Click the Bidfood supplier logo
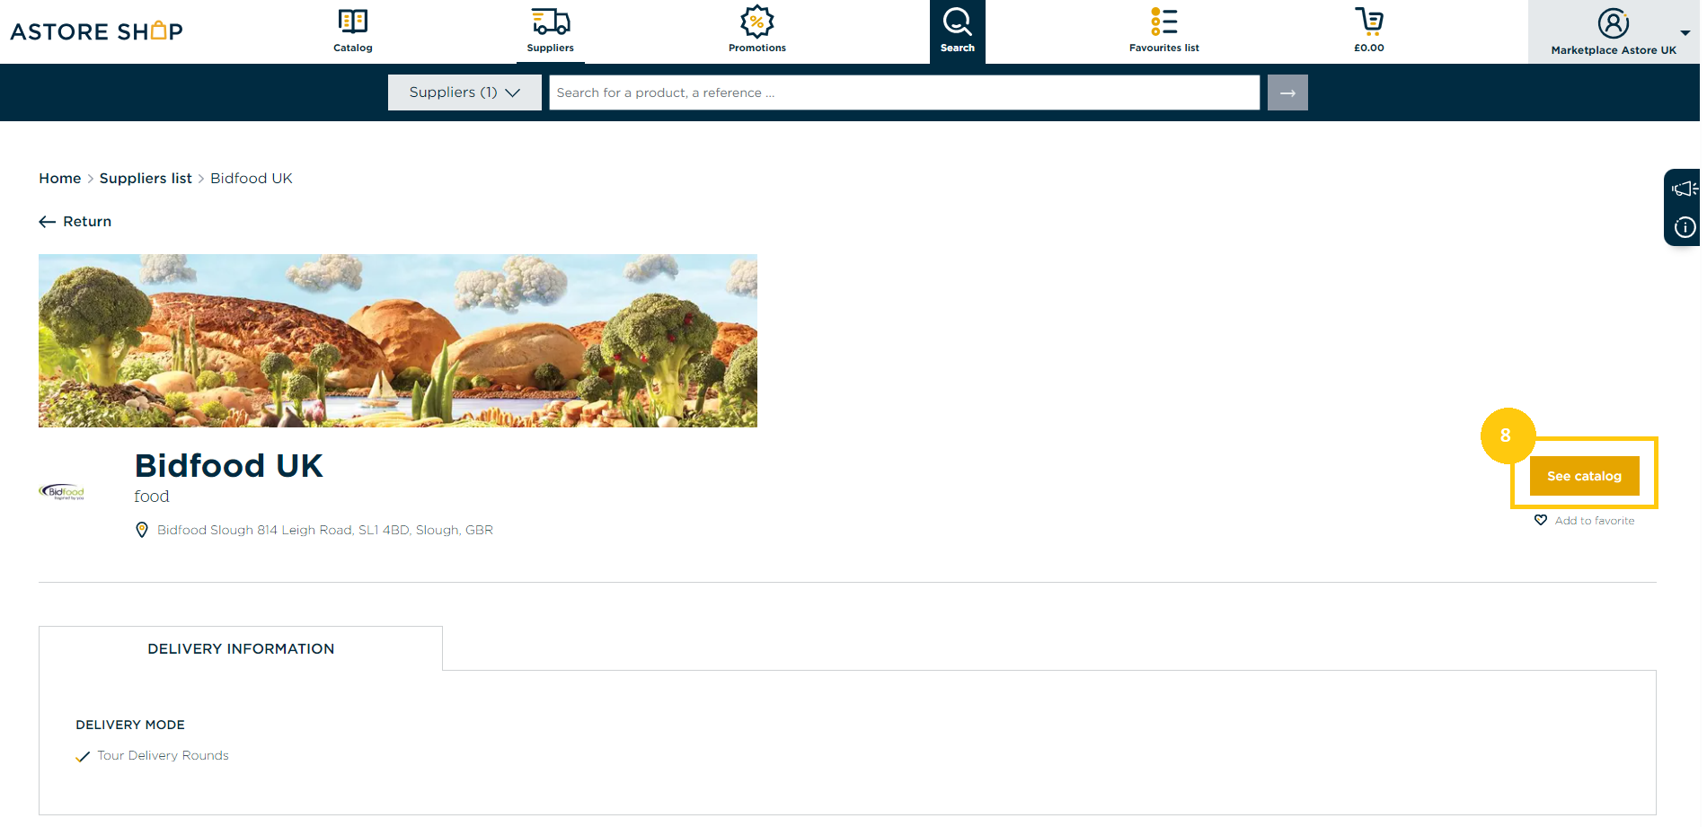 (61, 492)
